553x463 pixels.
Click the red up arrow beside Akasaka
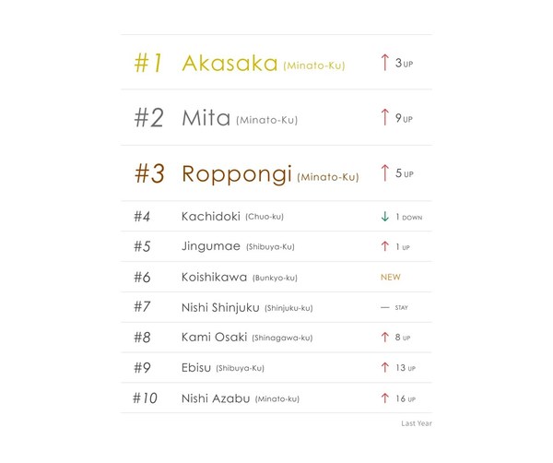pyautogui.click(x=384, y=63)
